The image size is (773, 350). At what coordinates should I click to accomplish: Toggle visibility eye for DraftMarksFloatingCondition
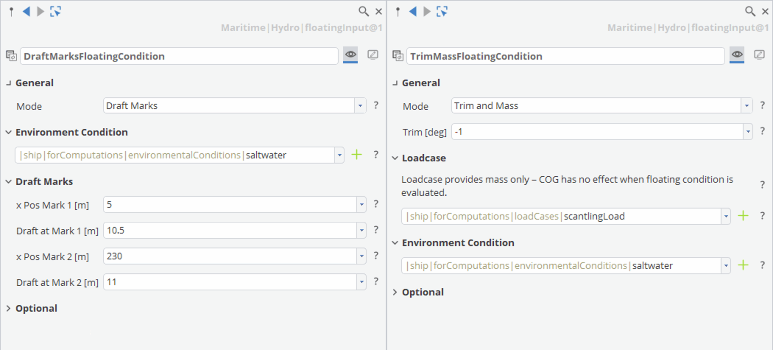coord(350,55)
